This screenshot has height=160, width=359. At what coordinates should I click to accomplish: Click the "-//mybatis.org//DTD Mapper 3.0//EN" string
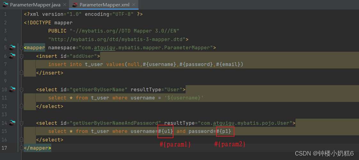click(124, 31)
